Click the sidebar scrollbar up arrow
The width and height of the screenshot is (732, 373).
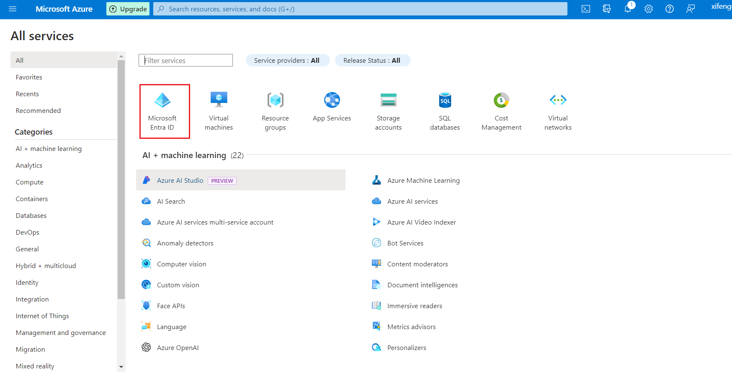121,56
